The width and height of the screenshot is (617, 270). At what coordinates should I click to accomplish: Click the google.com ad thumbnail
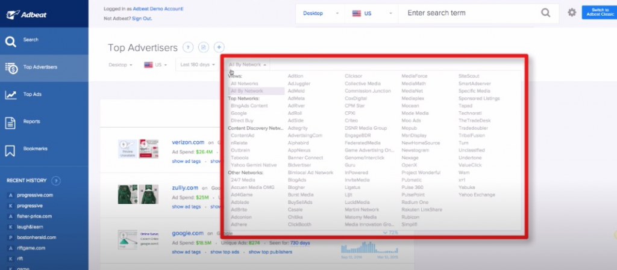pos(138,240)
